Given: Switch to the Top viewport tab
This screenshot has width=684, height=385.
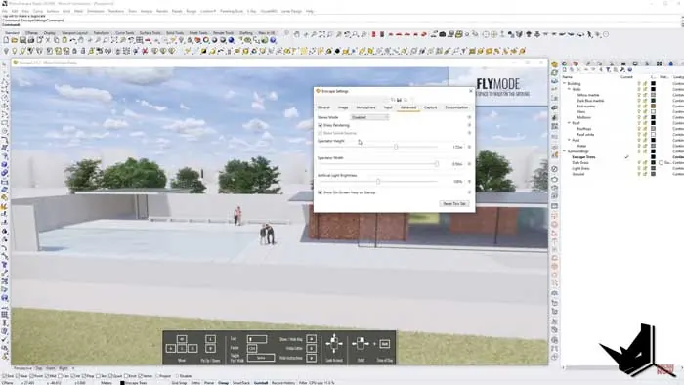Looking at the screenshot, I should tap(38, 368).
